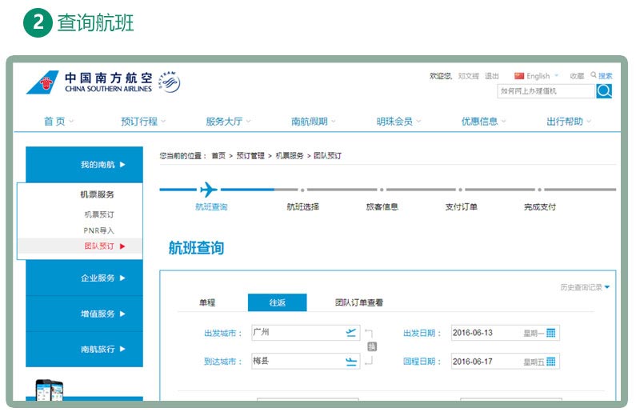636x416 pixels.
Task: Click the arrival plane icon in 到达城市
Action: [350, 362]
